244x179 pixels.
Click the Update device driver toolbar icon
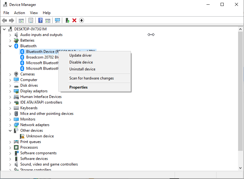pyautogui.click(x=67, y=20)
